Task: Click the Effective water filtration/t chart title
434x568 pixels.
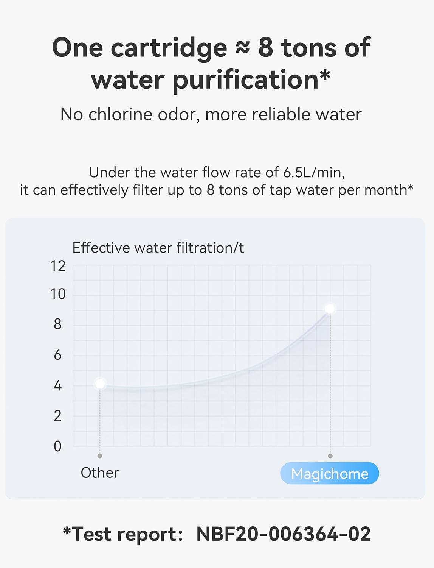Action: pos(158,248)
